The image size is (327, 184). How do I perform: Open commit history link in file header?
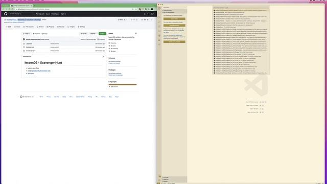(x=101, y=39)
